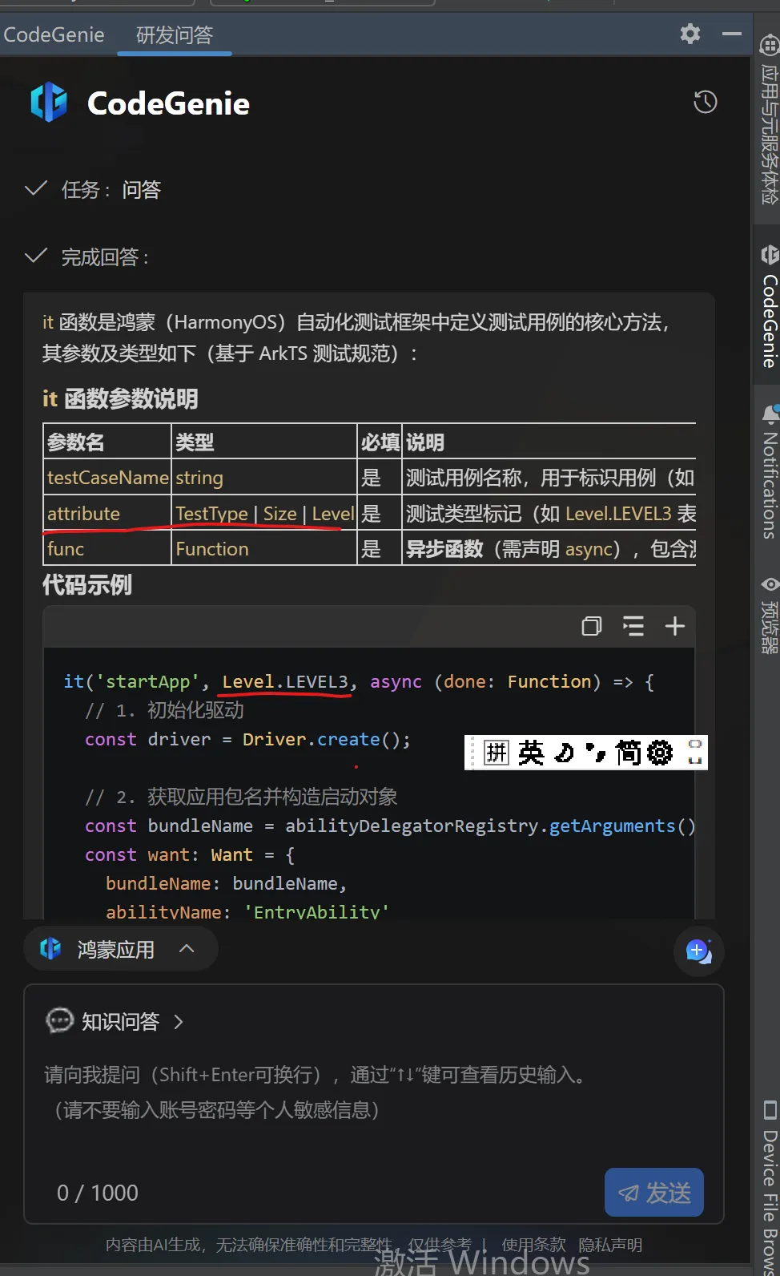
Task: Switch to 研发问答 tab
Action: click(x=175, y=35)
